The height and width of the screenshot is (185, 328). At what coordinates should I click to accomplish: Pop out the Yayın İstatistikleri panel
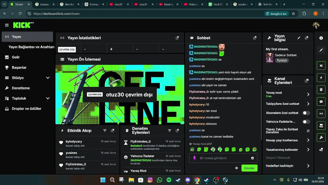[x=177, y=38]
